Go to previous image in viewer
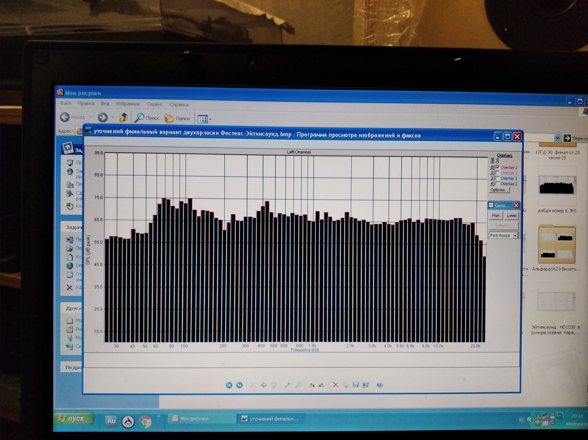 click(229, 385)
